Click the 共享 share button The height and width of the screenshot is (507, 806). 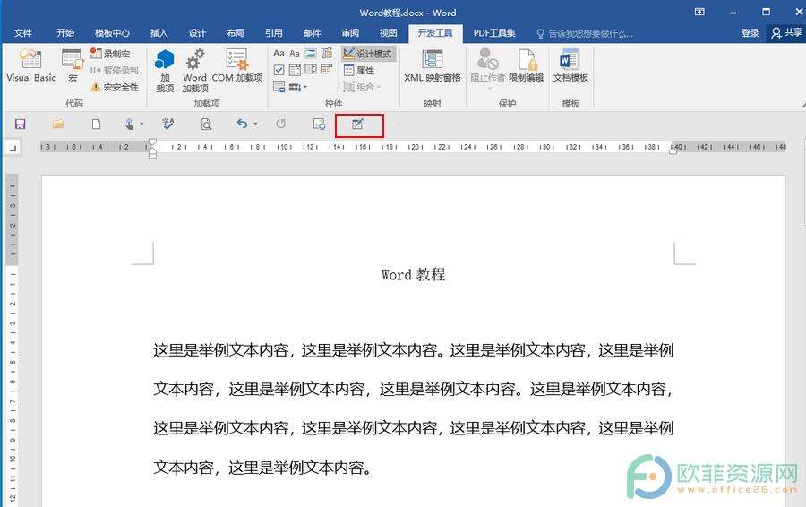click(786, 33)
